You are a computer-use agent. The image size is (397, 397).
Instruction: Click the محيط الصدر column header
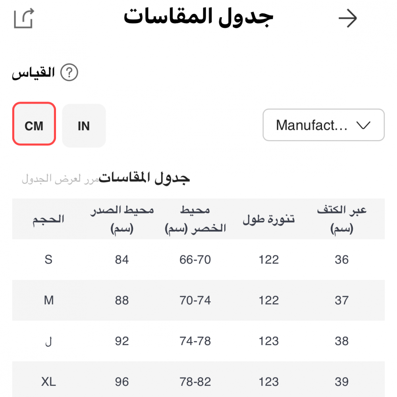point(122,219)
